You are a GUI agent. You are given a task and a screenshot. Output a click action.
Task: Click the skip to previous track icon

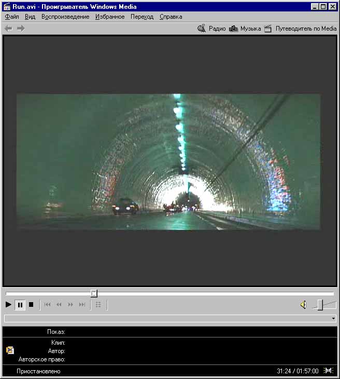point(48,305)
